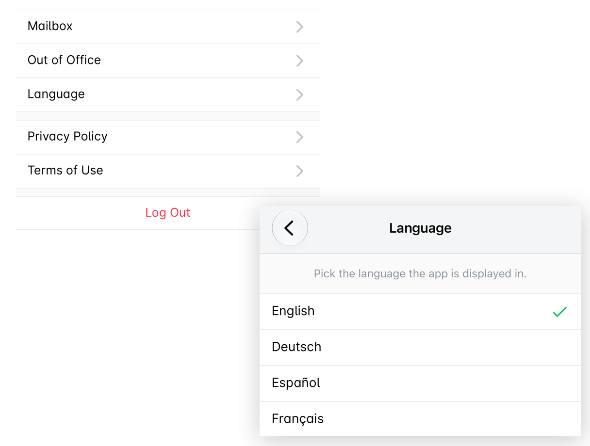Open the Privacy Policy row

(168, 137)
